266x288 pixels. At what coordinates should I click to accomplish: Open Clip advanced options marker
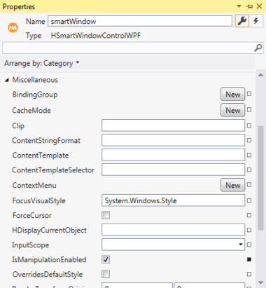(x=249, y=125)
